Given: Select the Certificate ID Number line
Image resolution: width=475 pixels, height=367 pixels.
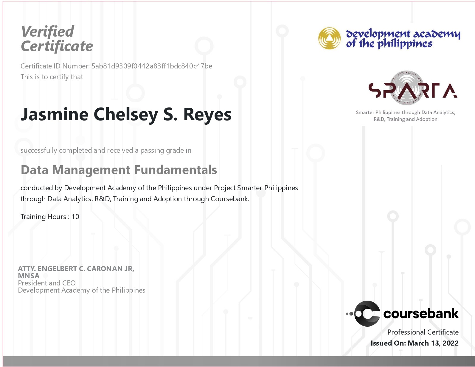Looking at the screenshot, I should click(116, 66).
